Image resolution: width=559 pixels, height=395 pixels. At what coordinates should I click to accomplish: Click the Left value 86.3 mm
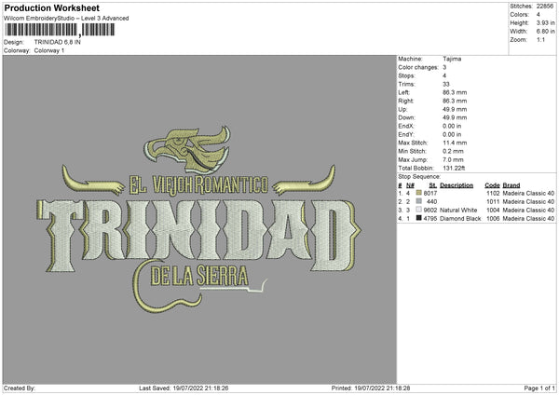point(455,92)
